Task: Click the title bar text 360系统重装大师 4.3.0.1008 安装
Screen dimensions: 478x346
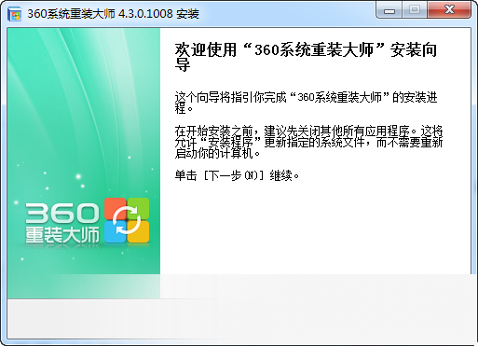Action: (x=113, y=14)
